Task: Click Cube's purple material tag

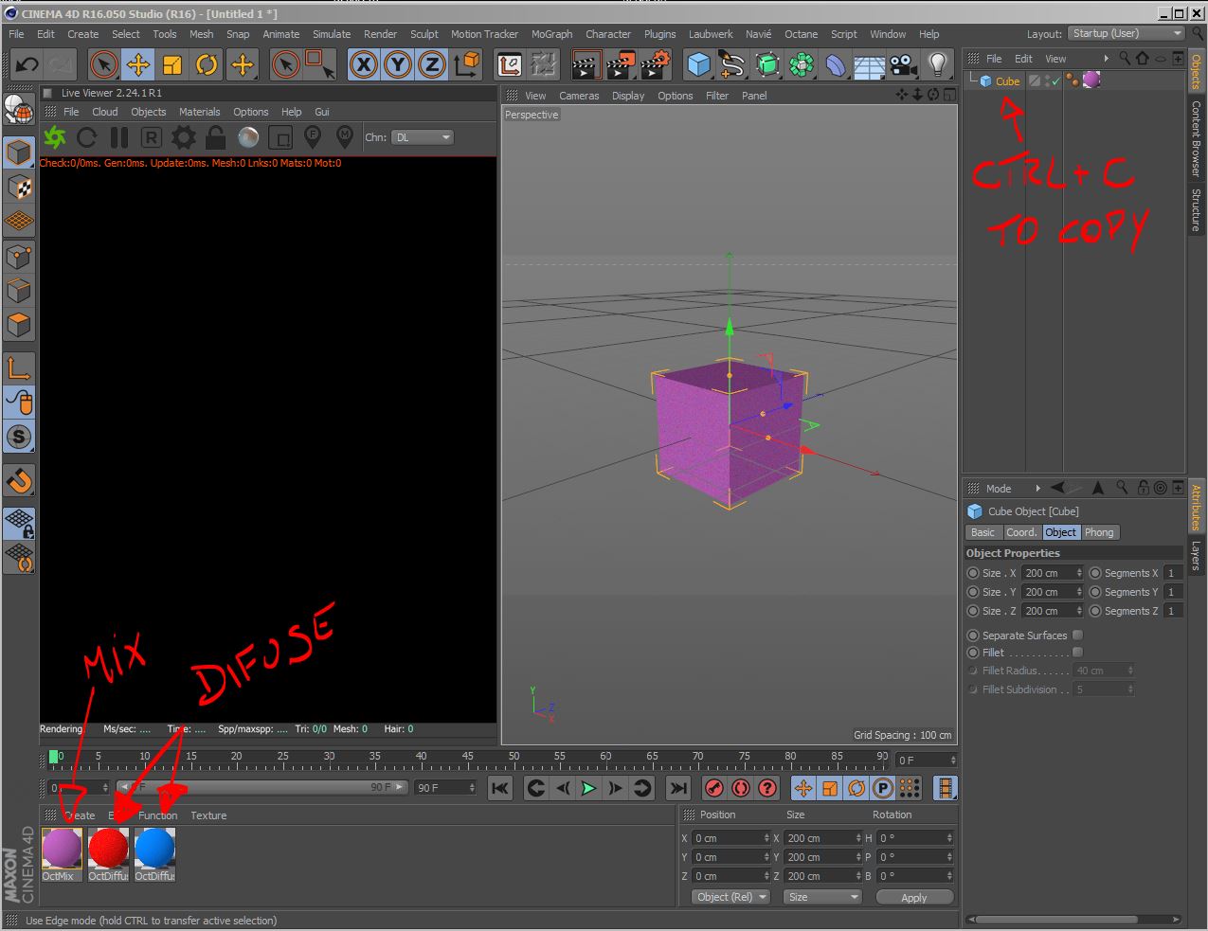Action: tap(1091, 81)
